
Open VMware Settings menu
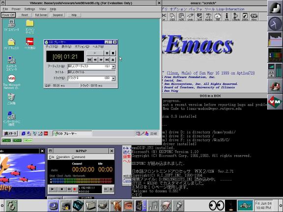29,9
